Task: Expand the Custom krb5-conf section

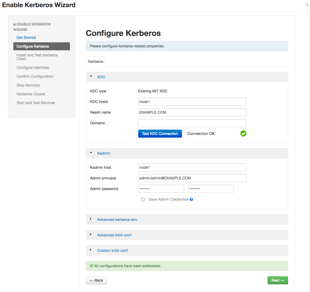Action: tap(112, 250)
